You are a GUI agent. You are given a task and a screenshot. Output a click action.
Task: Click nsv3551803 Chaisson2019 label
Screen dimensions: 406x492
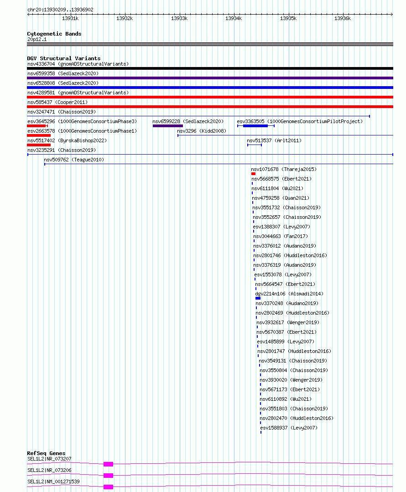pyautogui.click(x=294, y=409)
